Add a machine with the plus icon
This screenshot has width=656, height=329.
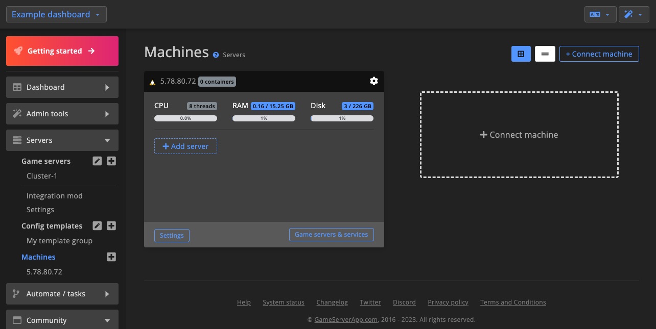coord(111,257)
